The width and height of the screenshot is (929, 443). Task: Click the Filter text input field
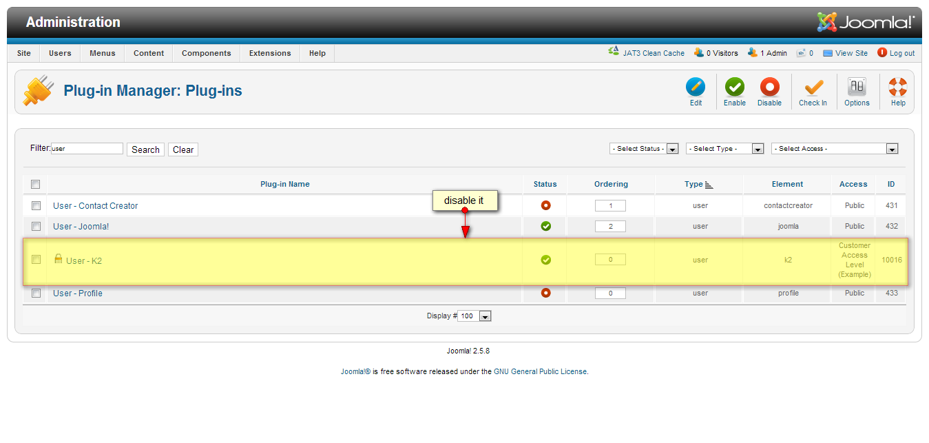[86, 148]
